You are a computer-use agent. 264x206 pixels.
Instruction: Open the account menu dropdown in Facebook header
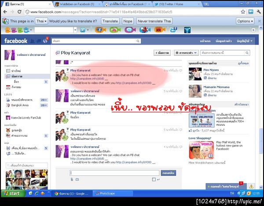coord(245,41)
